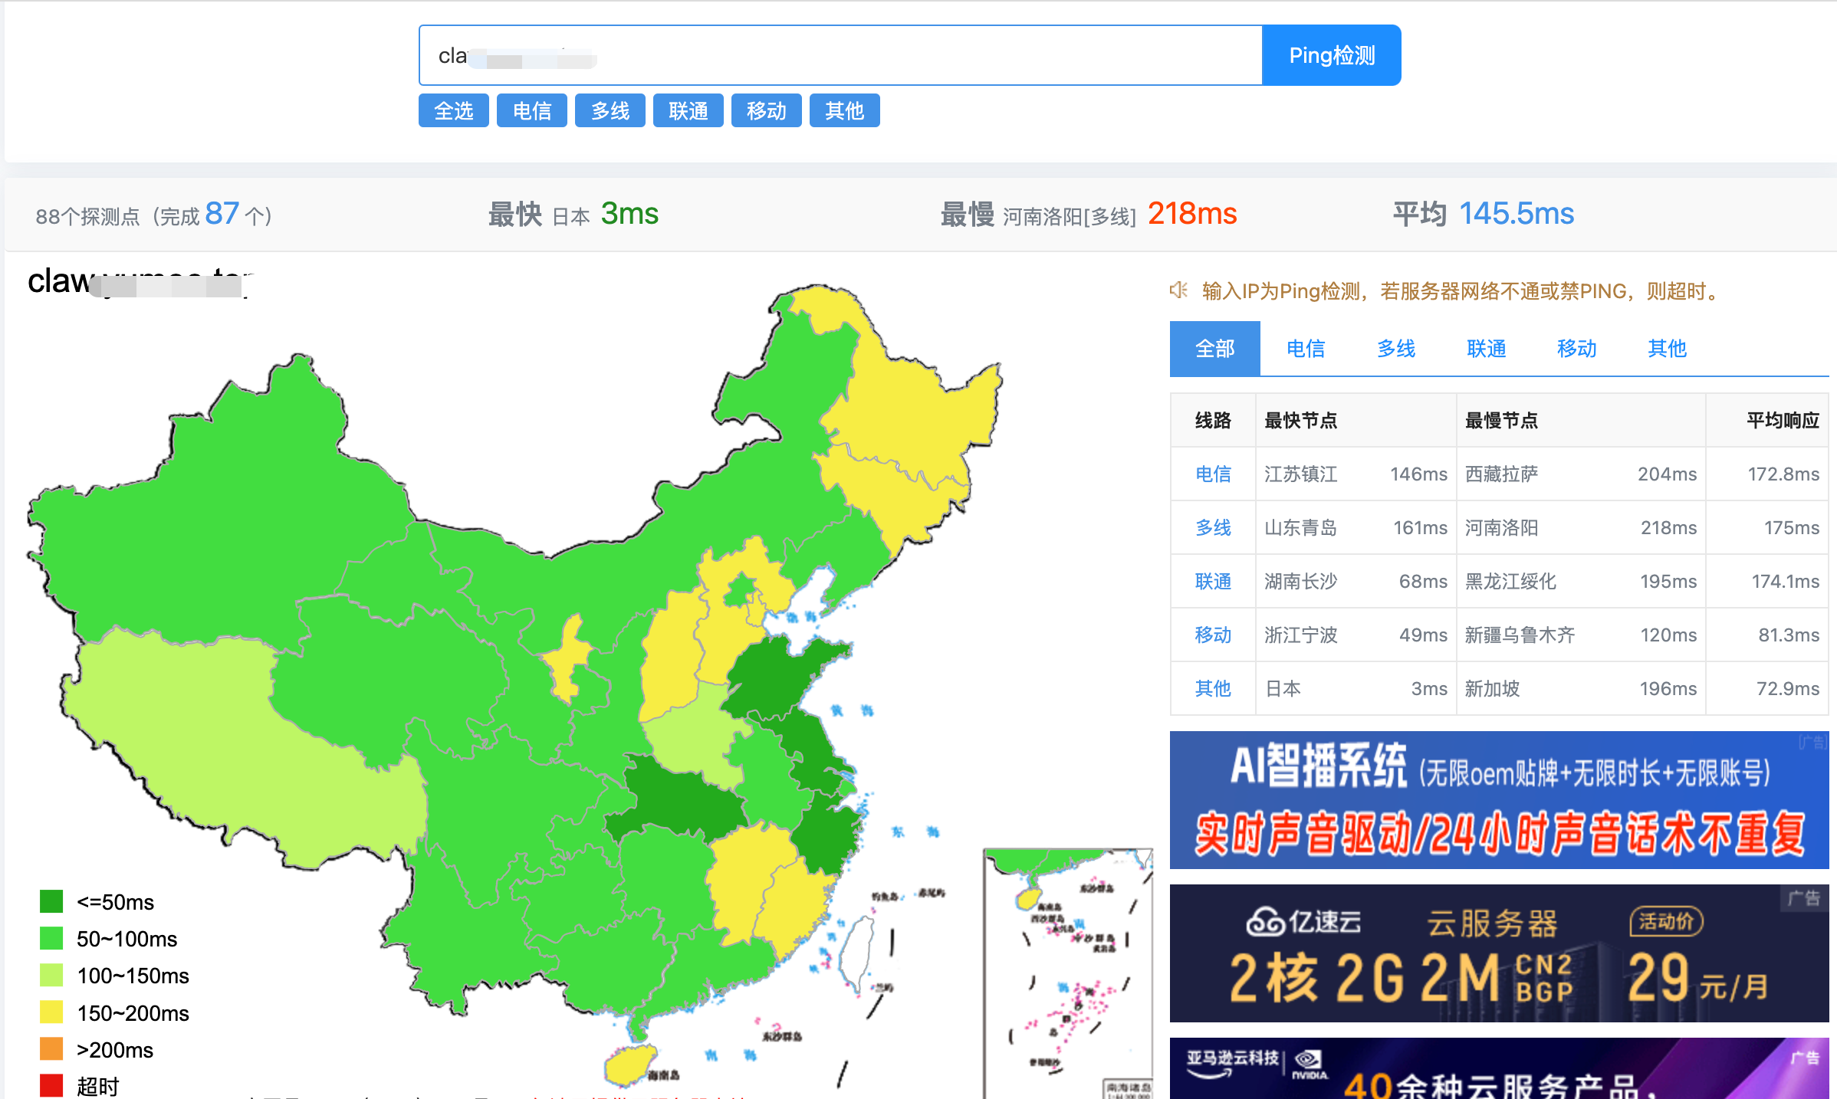1837x1099 pixels.
Task: Toggle the 移动 filter below search box
Action: 766,111
